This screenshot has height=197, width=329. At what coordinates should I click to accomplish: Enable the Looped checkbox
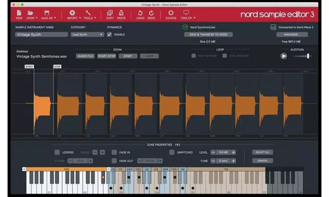[x=57, y=152]
